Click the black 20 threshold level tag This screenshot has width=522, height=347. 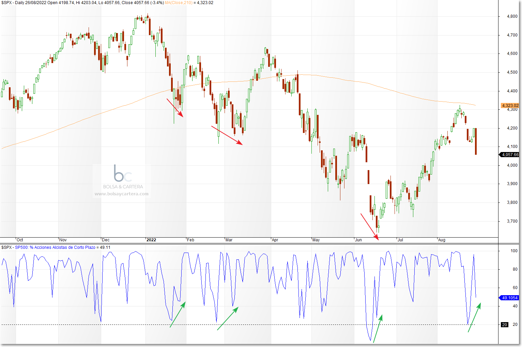[505, 325]
